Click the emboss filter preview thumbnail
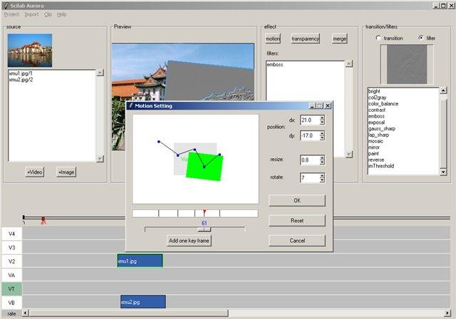Image resolution: width=456 pixels, height=319 pixels. (407, 64)
